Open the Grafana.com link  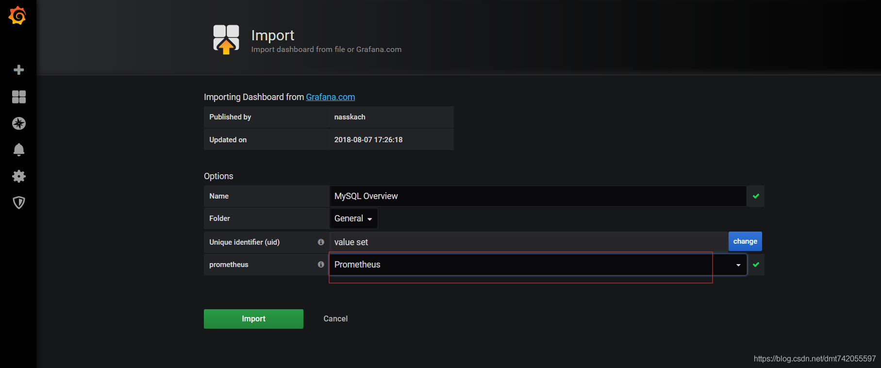pos(331,97)
